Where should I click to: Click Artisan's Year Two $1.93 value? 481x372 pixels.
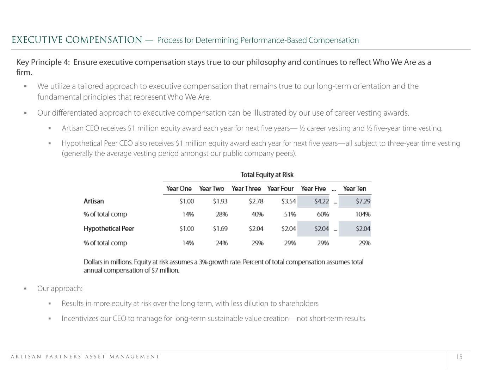[x=220, y=201]
